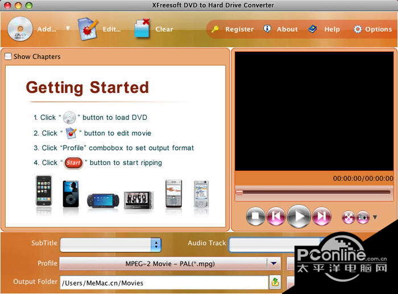Click the iPhone device thumbnail
The image size is (398, 294).
(44, 191)
